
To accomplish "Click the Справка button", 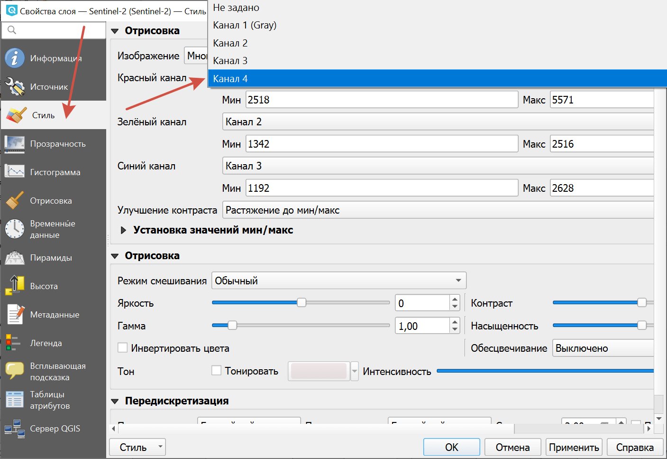I will point(635,447).
